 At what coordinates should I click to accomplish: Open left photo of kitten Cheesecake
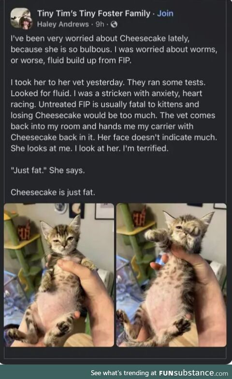pos(59,275)
